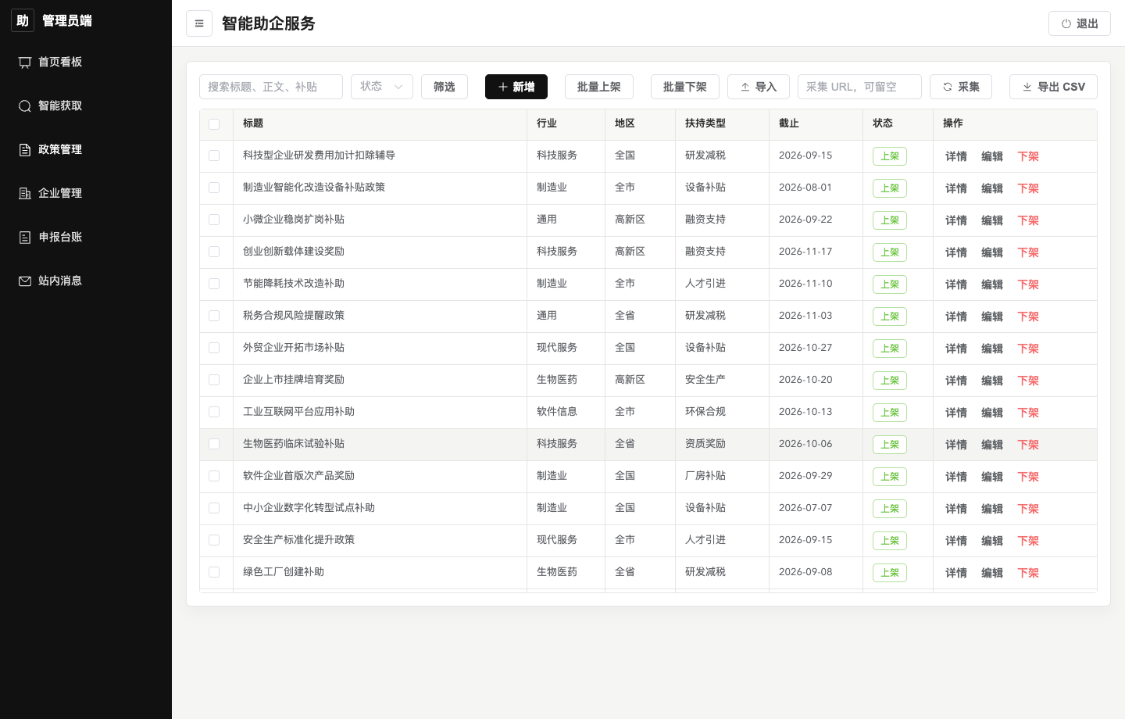The height and width of the screenshot is (719, 1125).
Task: Open 详情 for 工业互联网平台应用补助
Action: [956, 413]
